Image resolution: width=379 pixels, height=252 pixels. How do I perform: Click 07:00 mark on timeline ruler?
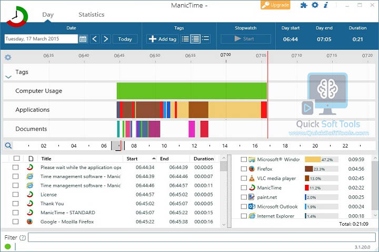pos(225,55)
